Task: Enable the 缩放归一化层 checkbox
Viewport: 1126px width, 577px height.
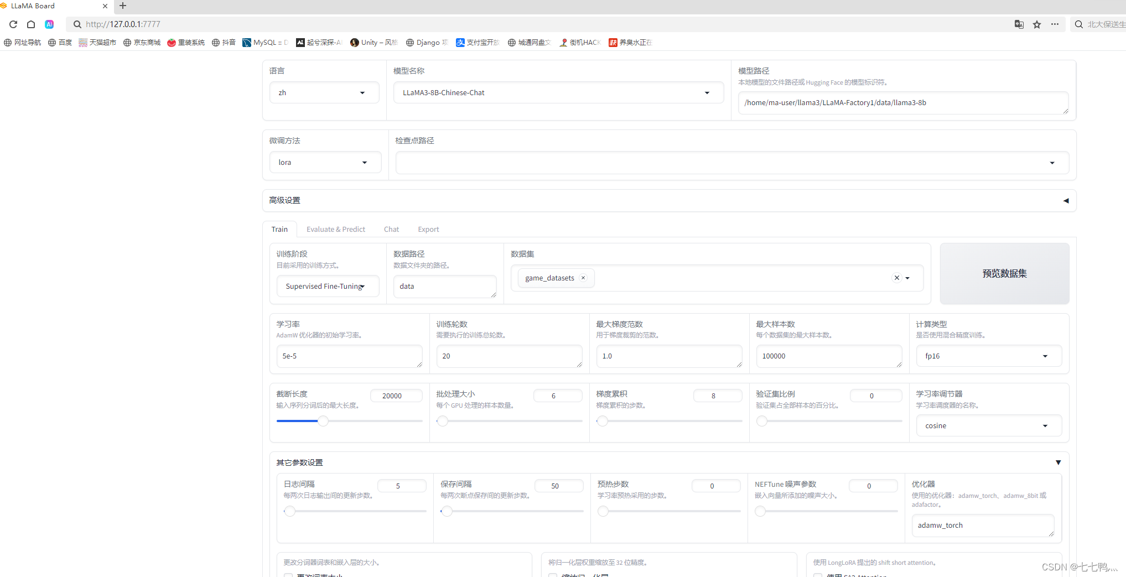Action: coord(553,575)
